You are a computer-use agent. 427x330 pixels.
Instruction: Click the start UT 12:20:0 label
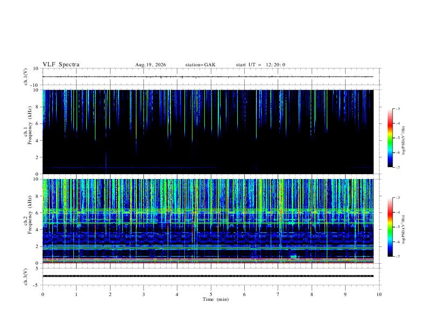260,65
